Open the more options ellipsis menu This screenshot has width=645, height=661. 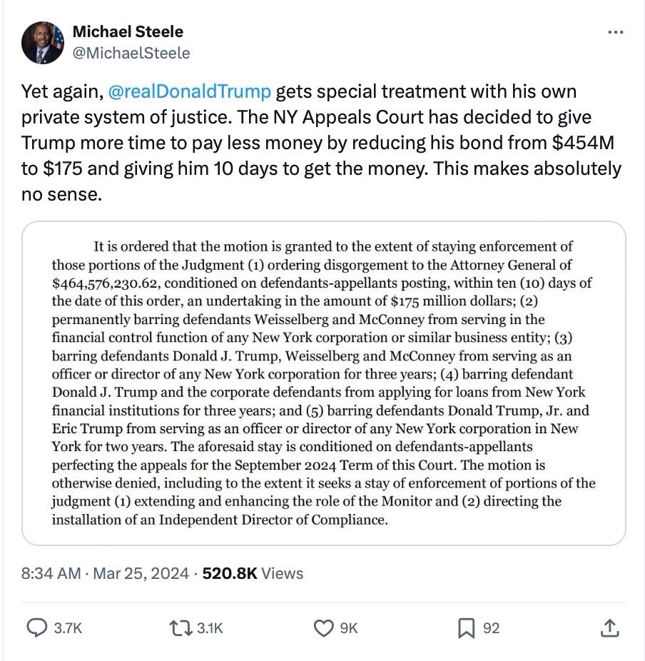(x=614, y=33)
